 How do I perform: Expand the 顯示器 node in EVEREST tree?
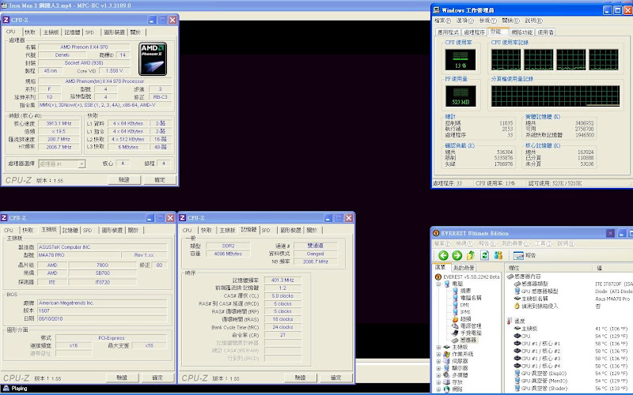point(438,368)
